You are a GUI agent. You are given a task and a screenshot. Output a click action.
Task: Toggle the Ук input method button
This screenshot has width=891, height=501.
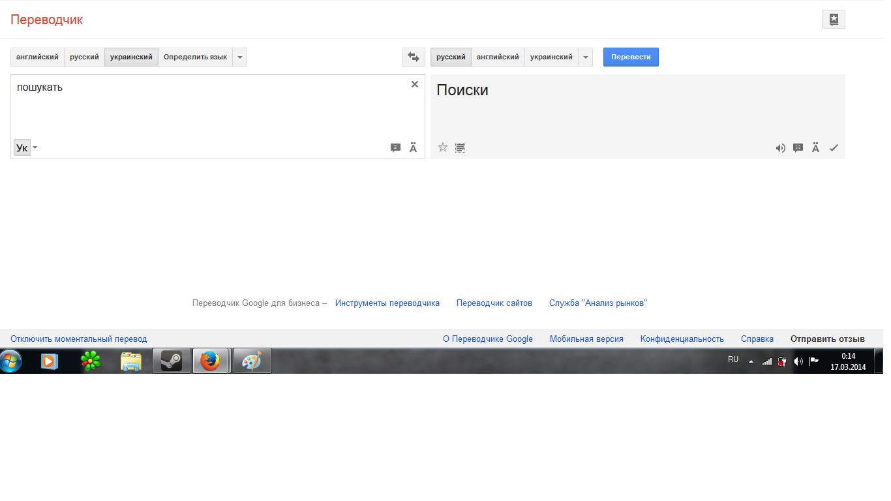tap(22, 148)
